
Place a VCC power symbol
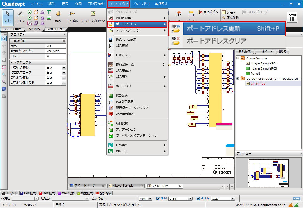(179, 14)
